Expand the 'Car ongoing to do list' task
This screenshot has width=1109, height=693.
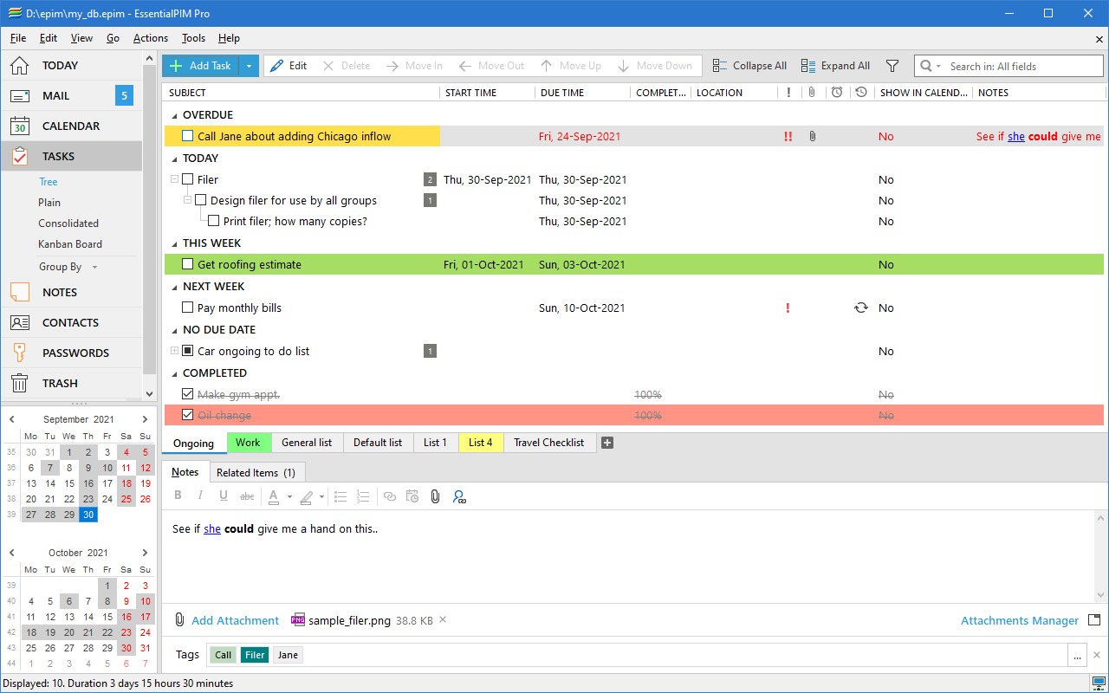(174, 351)
